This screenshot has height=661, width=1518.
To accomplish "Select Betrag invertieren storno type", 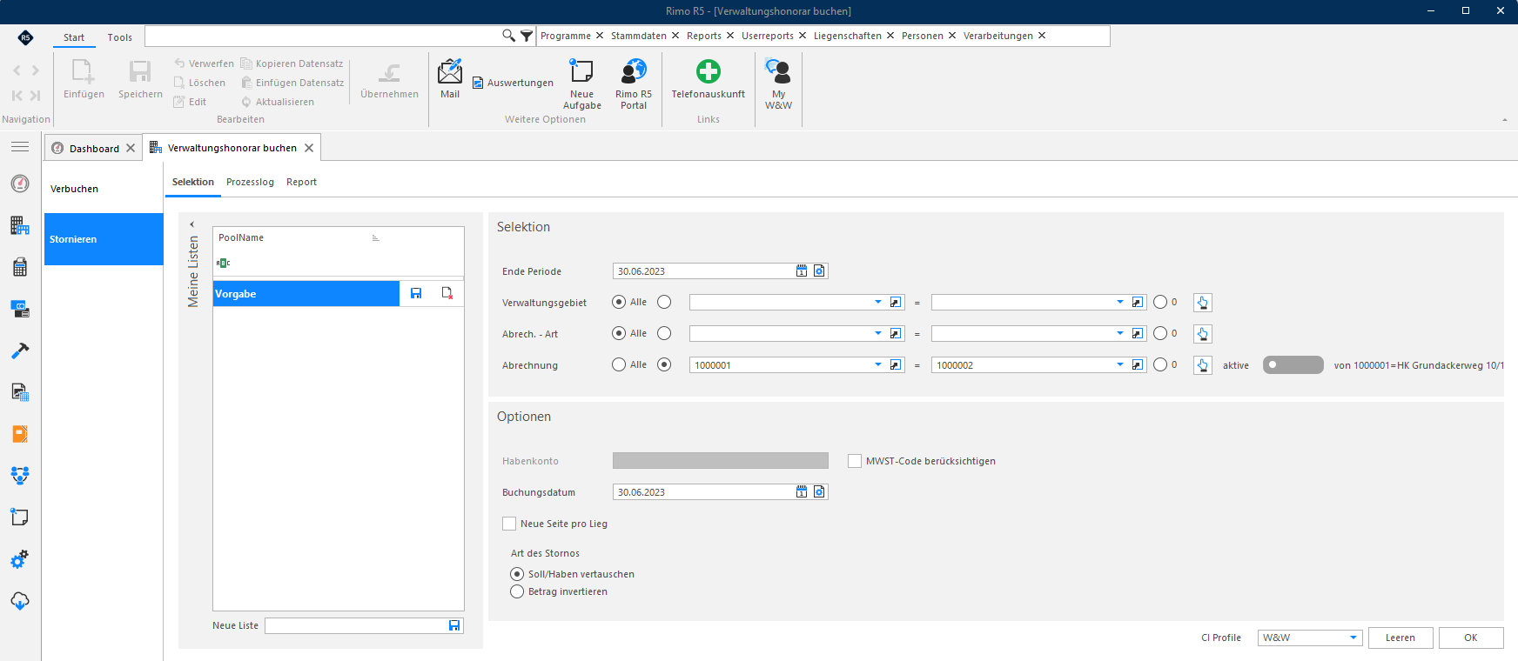I will [x=517, y=591].
